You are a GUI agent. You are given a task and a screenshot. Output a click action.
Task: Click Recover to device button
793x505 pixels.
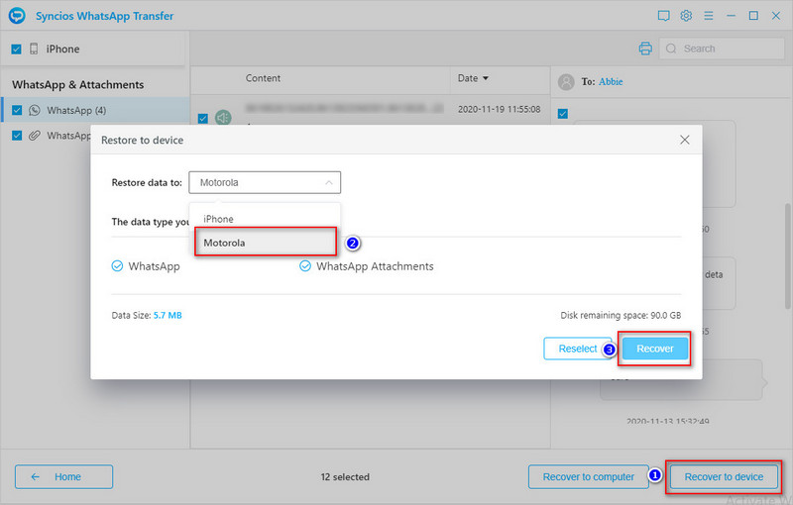click(724, 476)
